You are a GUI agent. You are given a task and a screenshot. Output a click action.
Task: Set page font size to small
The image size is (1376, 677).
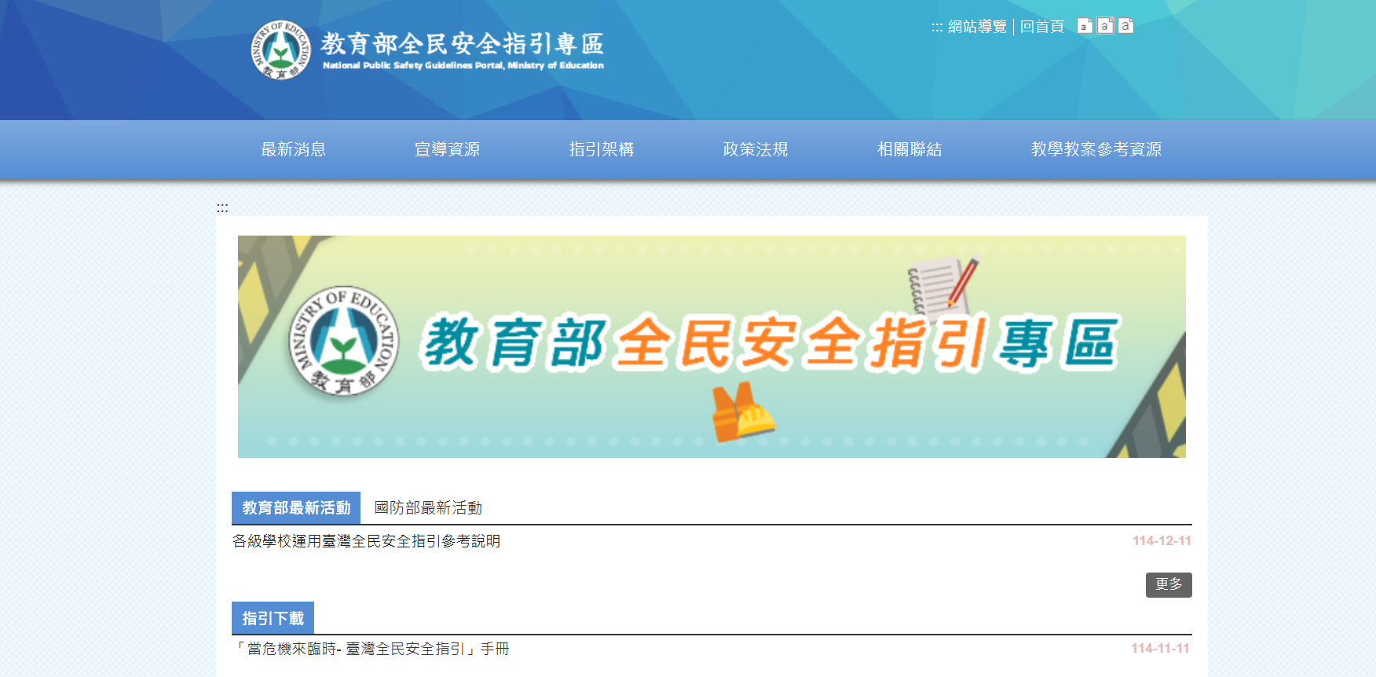1085,27
